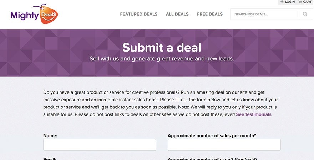The width and height of the screenshot is (314, 160).
Task: Focus the sales per month input box
Action: tap(224, 145)
